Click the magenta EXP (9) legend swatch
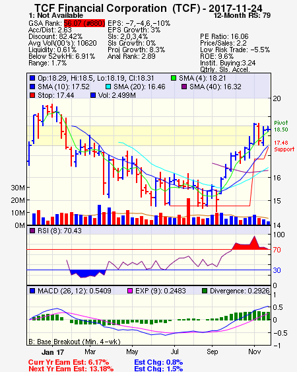This screenshot has width=297, height=372. [130, 291]
